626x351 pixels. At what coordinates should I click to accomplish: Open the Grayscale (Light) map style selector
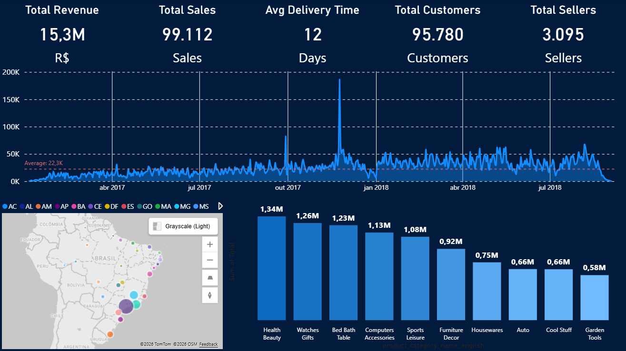(183, 226)
